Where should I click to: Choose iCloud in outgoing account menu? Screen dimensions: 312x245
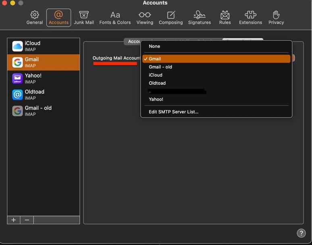point(216,75)
